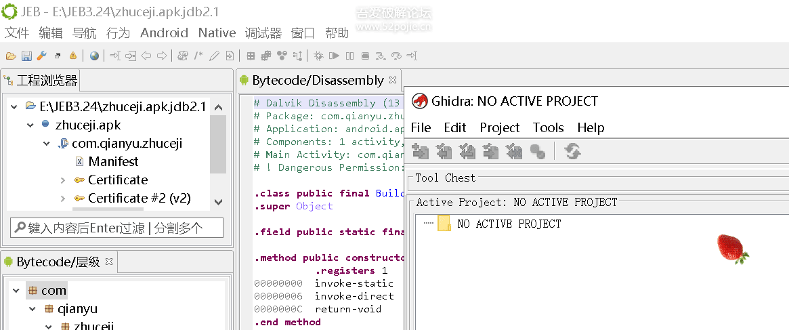Open options with the wrench icon
The height and width of the screenshot is (330, 789).
(42, 56)
